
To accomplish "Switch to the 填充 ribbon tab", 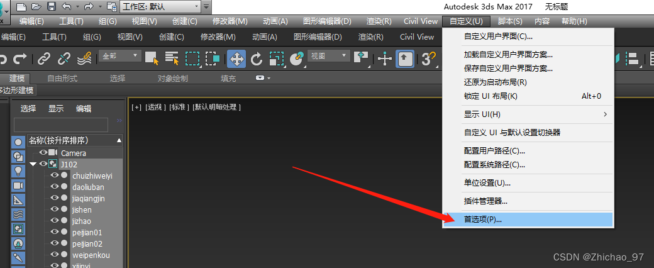I will tap(228, 78).
